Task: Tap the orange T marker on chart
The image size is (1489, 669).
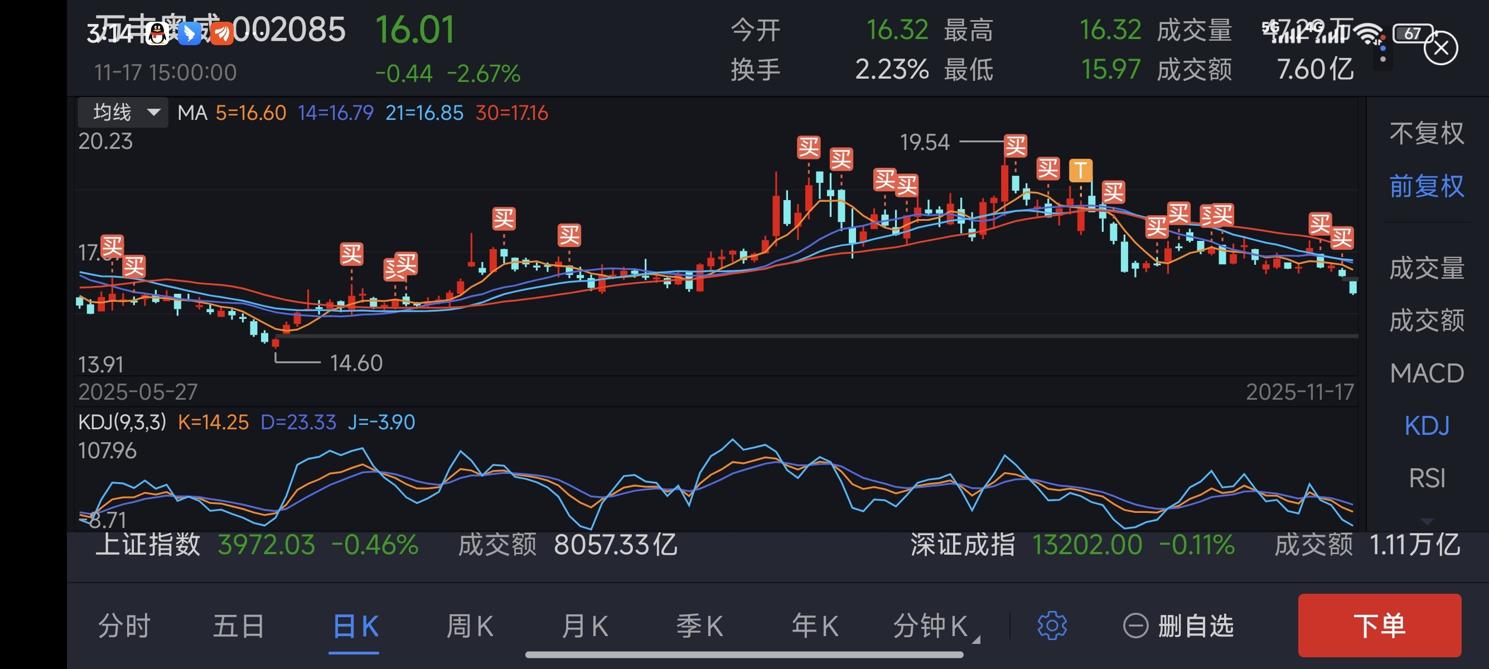Action: [1080, 171]
